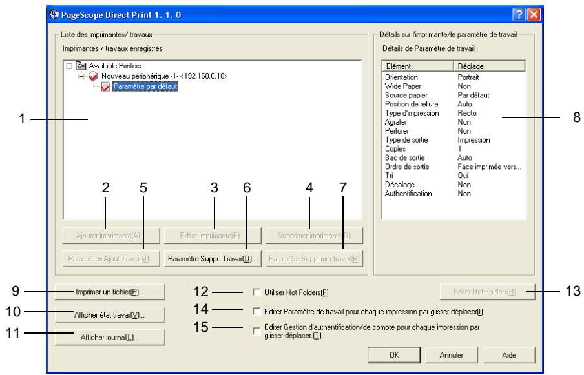
Task: Toggle Editer Gestion d'authentification checkbox
Action: pos(256,330)
